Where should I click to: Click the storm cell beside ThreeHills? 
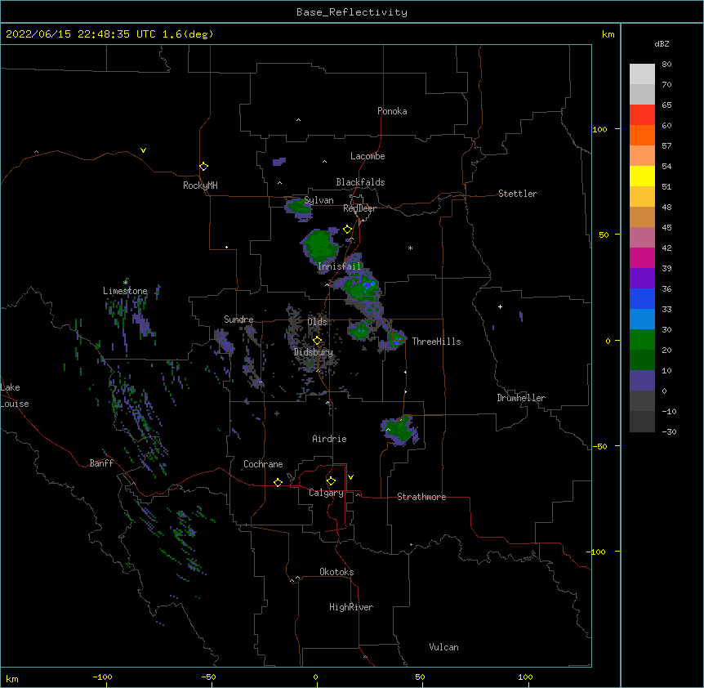coord(394,340)
